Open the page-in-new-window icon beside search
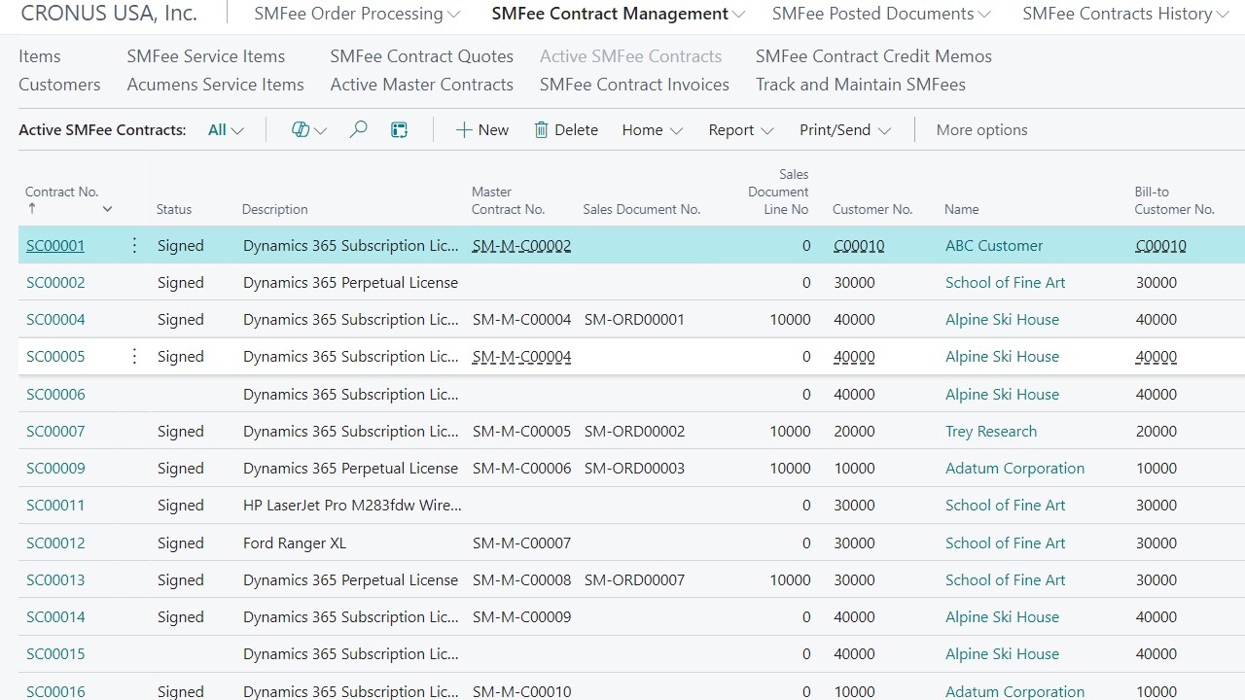 [399, 128]
